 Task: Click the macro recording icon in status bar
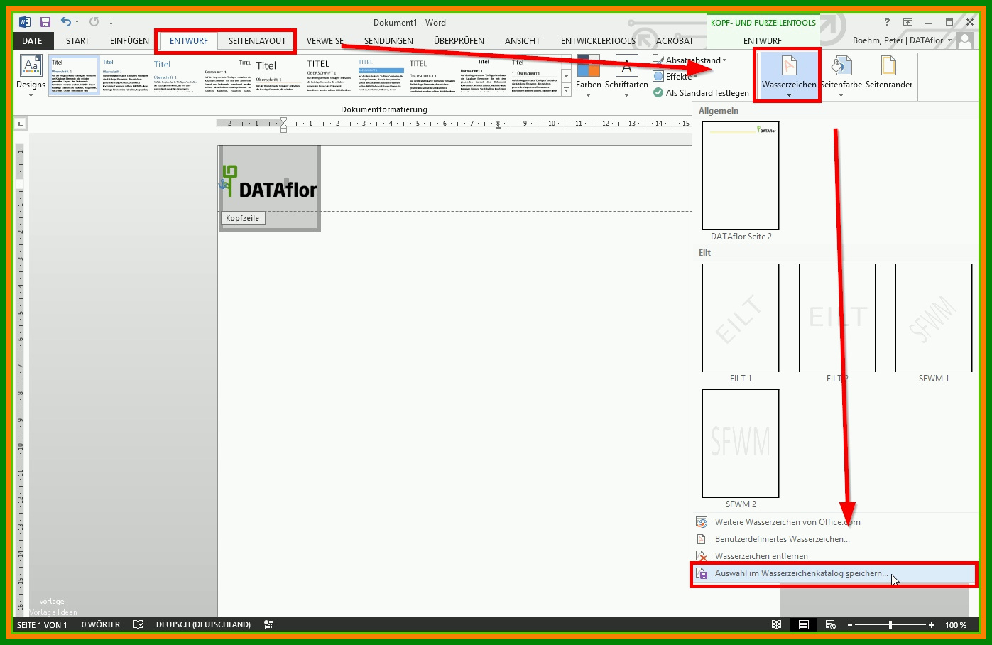268,624
